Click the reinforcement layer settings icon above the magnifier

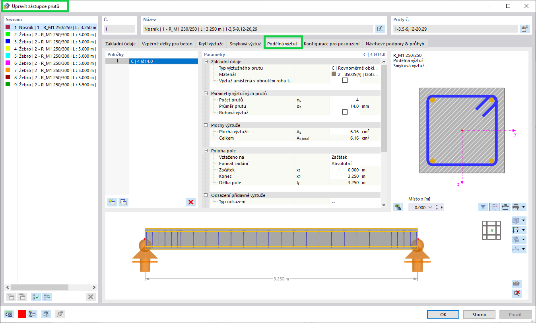pos(517,284)
